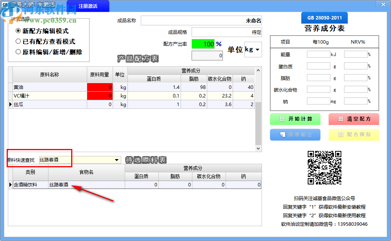The height and width of the screenshot is (241, 391).
Task: Click the 单位 column header
Action: [x=120, y=74]
